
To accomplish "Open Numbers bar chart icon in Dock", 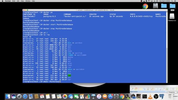I will [88, 96].
